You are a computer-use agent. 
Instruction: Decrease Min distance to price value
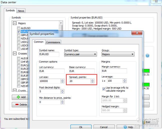(62, 103)
